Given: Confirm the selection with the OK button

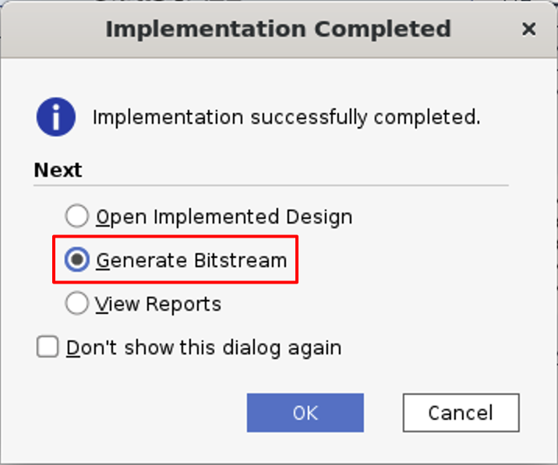Looking at the screenshot, I should point(305,412).
